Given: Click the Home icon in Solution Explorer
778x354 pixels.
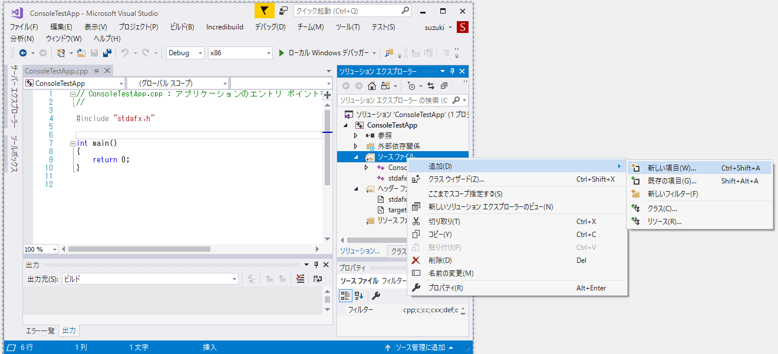Looking at the screenshot, I should pos(372,86).
